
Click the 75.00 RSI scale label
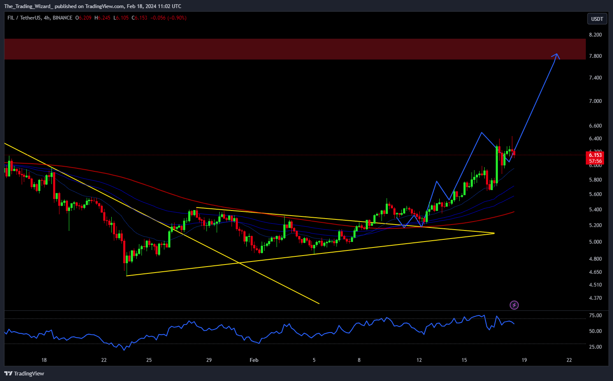595,316
